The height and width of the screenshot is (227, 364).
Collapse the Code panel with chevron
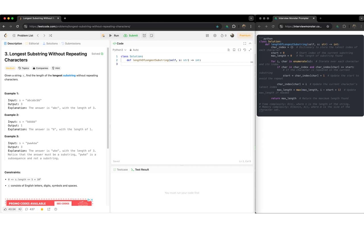250,43
